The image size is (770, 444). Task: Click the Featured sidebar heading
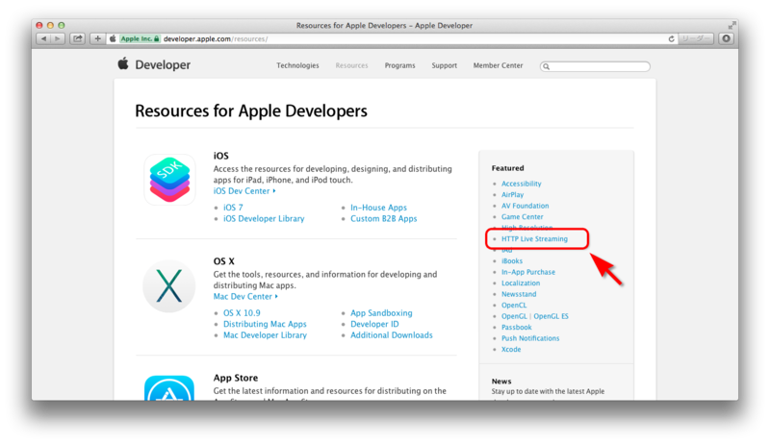pyautogui.click(x=508, y=168)
